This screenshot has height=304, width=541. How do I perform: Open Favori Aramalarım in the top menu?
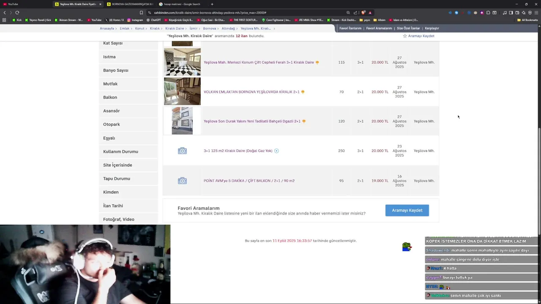(x=379, y=28)
